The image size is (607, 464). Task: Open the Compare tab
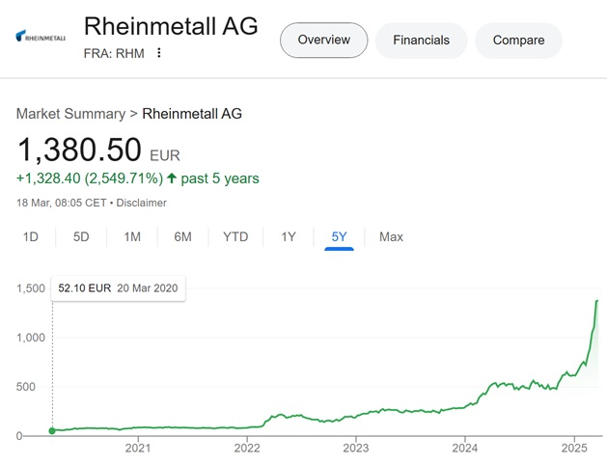(518, 40)
